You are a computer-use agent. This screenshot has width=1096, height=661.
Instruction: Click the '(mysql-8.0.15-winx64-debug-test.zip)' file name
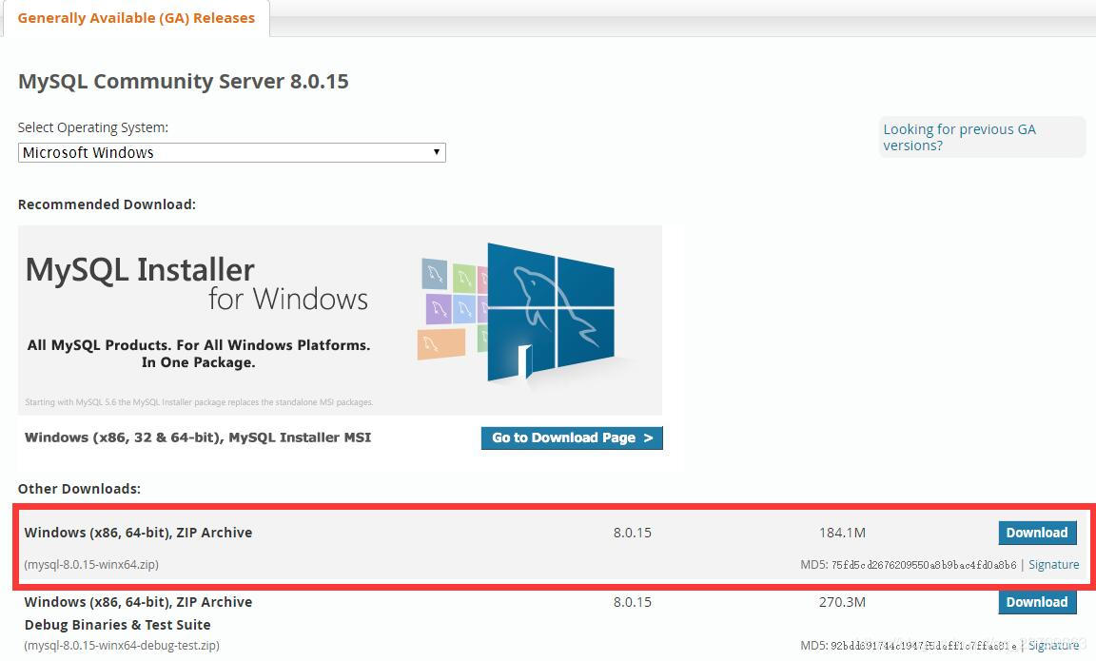click(122, 646)
